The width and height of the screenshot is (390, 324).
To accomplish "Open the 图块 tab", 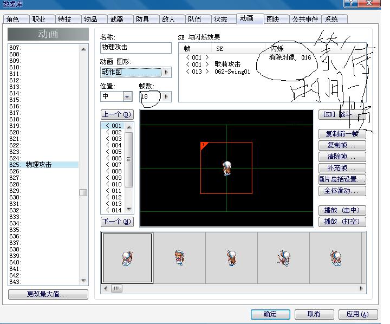I will pos(276,19).
